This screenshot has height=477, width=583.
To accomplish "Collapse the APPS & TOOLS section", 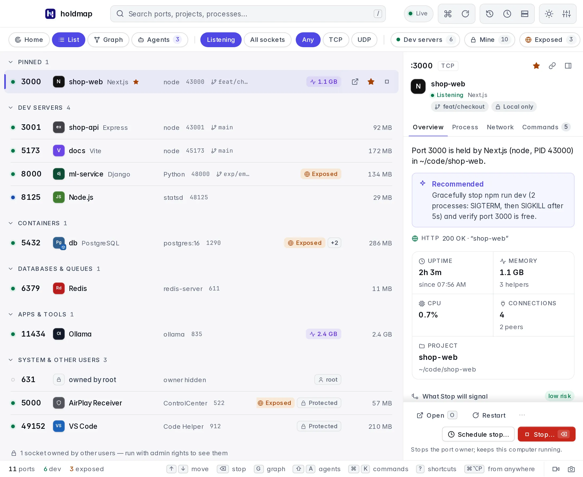I will point(41,314).
